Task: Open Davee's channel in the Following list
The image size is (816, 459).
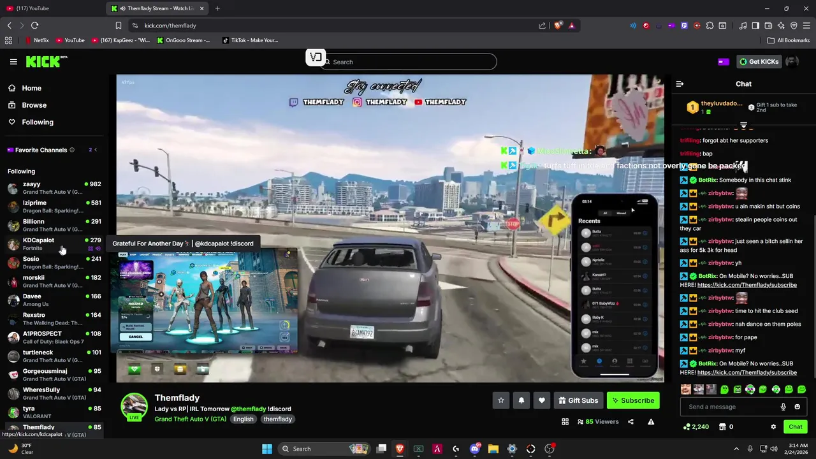Action: 54,300
